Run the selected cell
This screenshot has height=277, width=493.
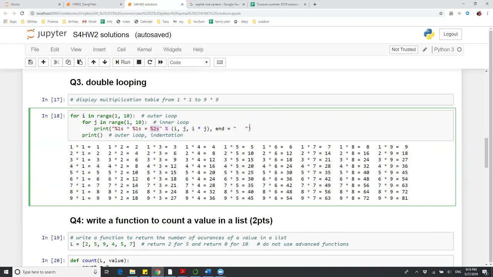[123, 62]
